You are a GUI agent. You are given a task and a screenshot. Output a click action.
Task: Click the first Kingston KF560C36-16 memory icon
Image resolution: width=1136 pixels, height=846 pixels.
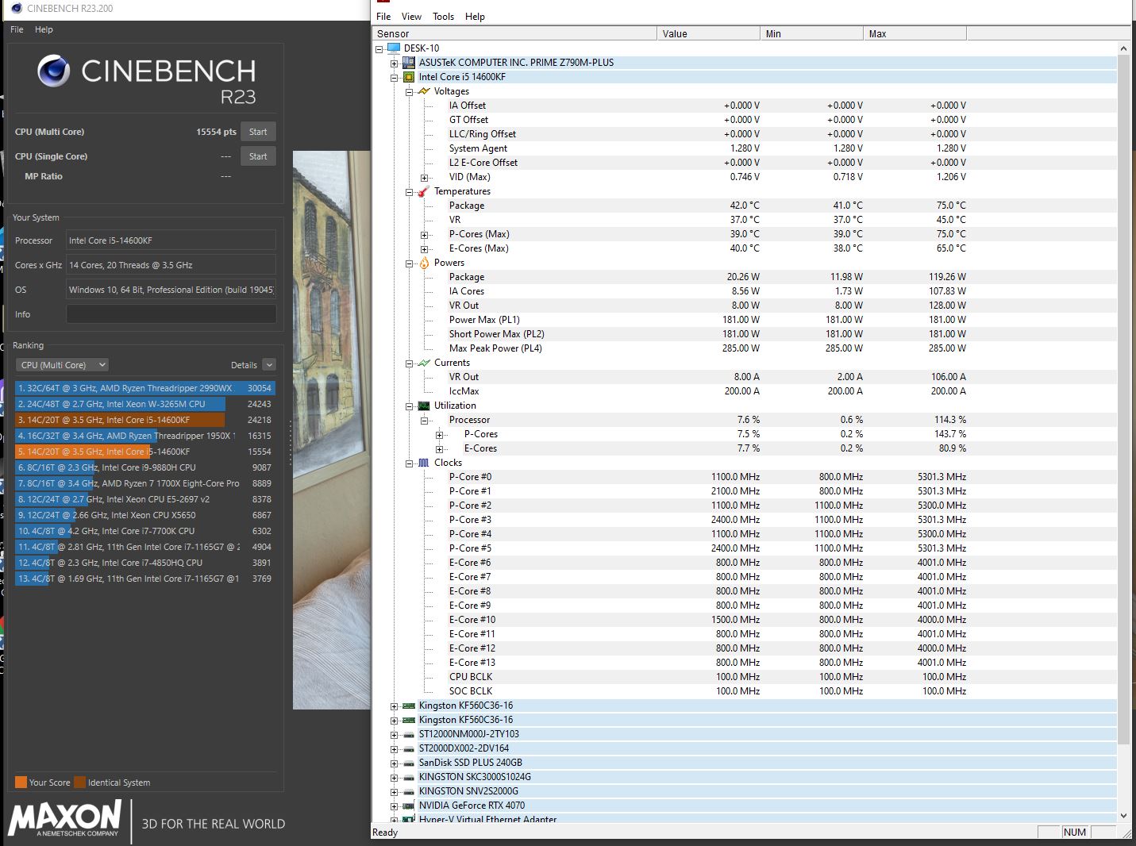tap(409, 706)
